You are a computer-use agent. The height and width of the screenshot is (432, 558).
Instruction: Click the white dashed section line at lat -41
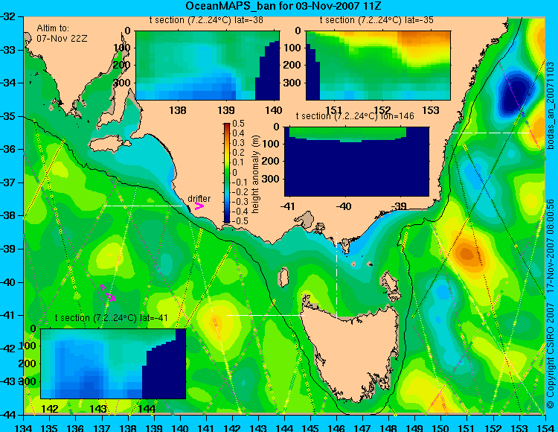266,315
